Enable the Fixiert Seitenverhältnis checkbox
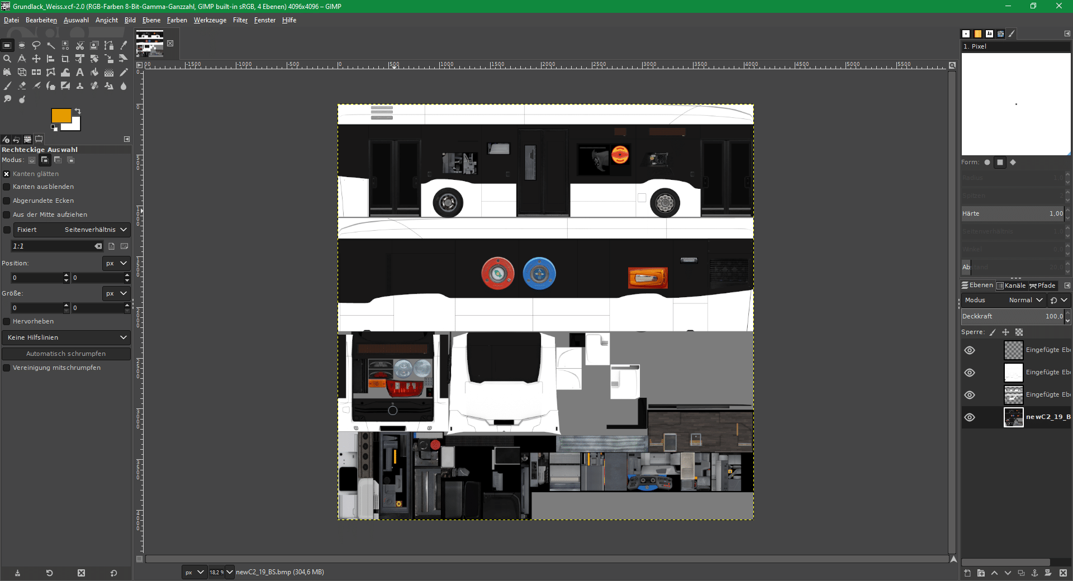 coord(7,230)
